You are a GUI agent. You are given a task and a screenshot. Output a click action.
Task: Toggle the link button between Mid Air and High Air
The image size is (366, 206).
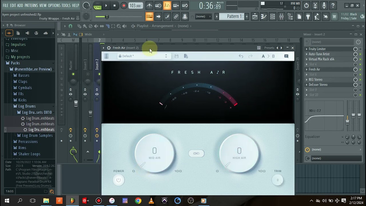point(196,153)
